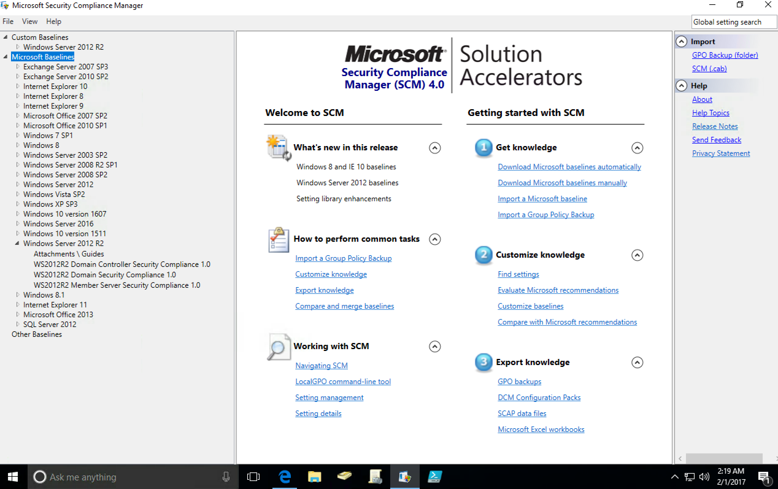Click Download Microsoft baselines automatically
The image size is (778, 489).
(569, 167)
